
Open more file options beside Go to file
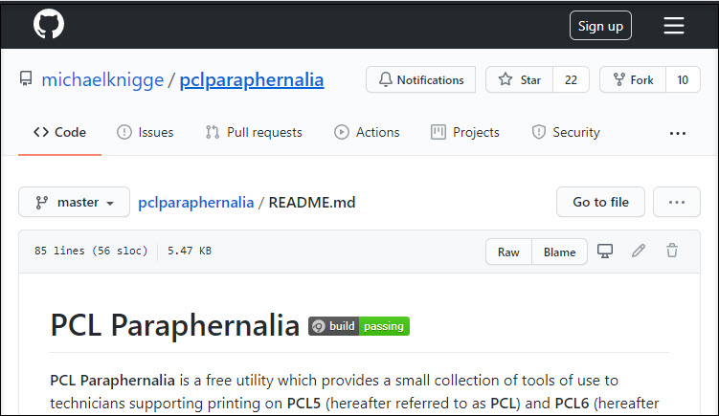[x=677, y=202]
